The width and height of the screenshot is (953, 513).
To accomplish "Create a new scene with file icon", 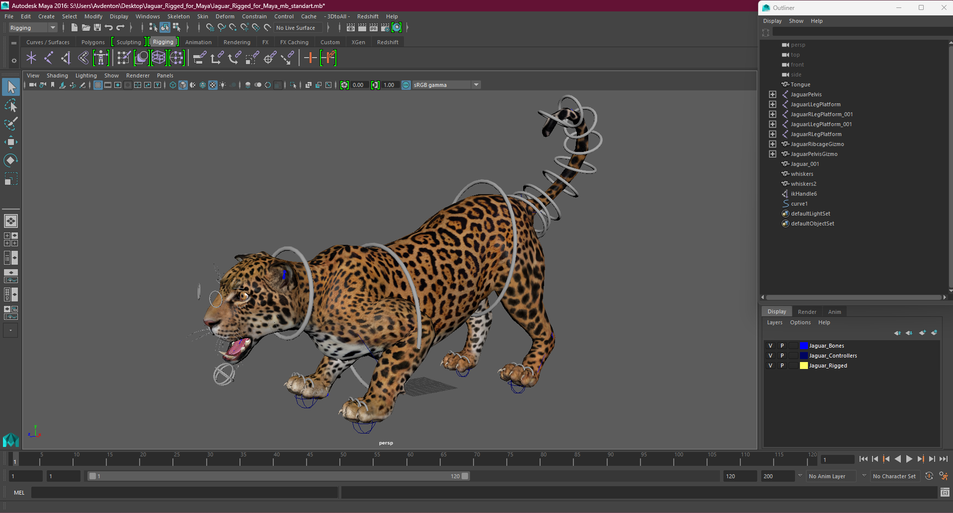I will point(74,28).
